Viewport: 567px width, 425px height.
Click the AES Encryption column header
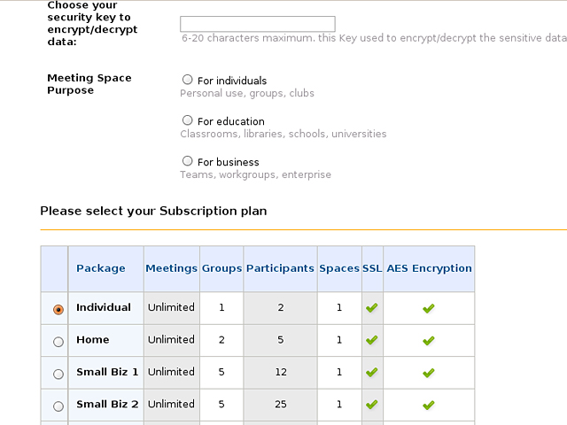point(429,268)
